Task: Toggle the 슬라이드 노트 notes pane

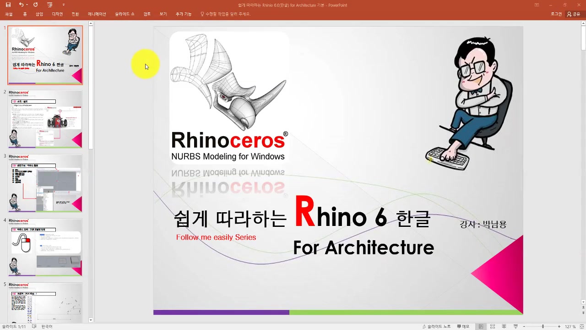Action: pyautogui.click(x=436, y=326)
